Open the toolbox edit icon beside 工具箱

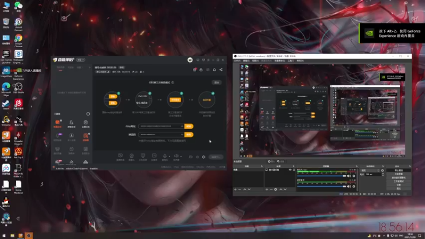[88, 114]
